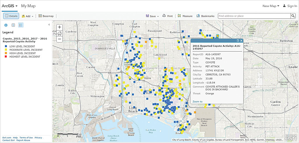This screenshot has height=143, width=299.
Task: Open the Terms of Use link
Action: click(26, 137)
